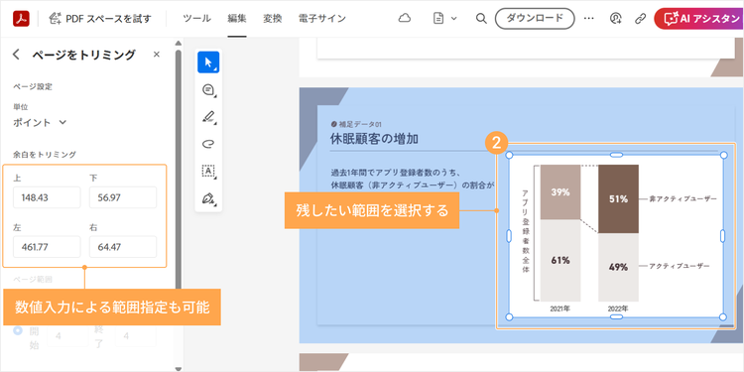Go back from ページをトリミング panel
Screen dimensions: 744x372
click(x=16, y=55)
